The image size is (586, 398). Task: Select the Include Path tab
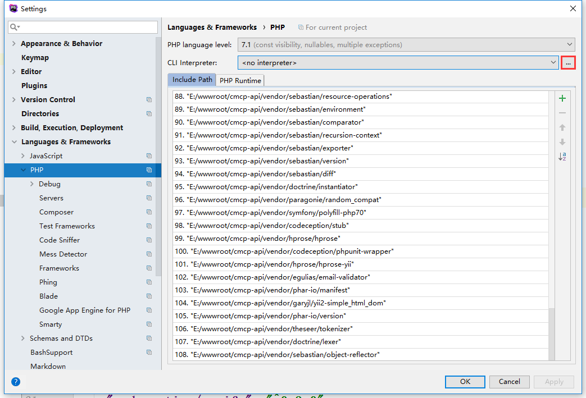tap(192, 80)
